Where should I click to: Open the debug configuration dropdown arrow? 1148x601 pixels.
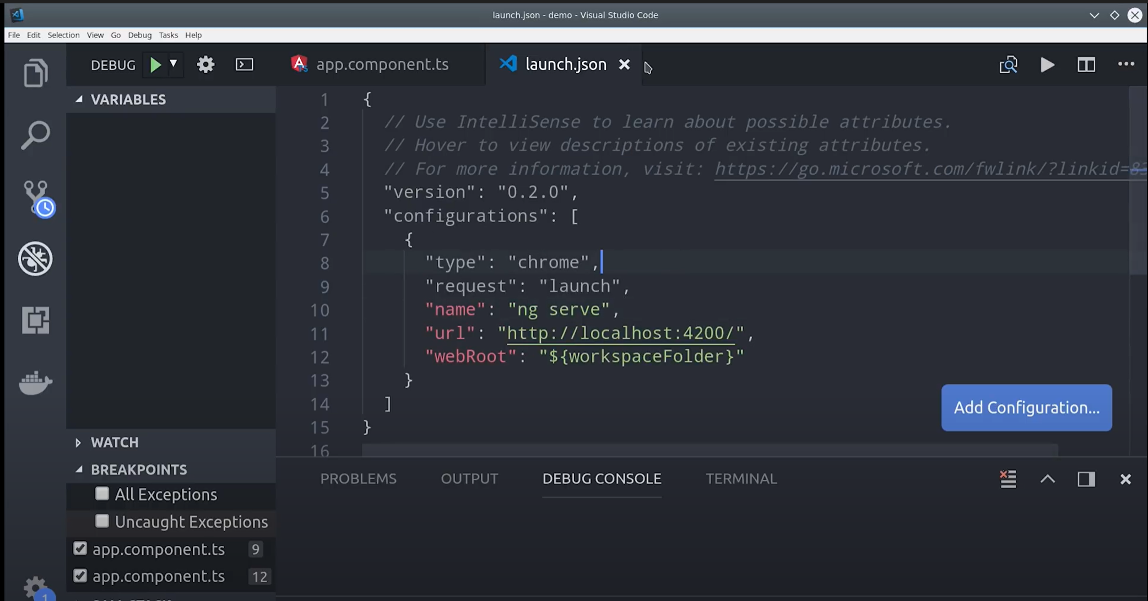pyautogui.click(x=174, y=64)
